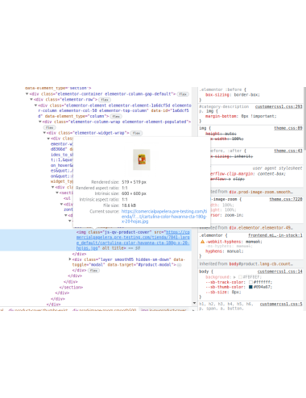Select img.js-qv-product-cover in the breadcrumb bar

point(163,310)
